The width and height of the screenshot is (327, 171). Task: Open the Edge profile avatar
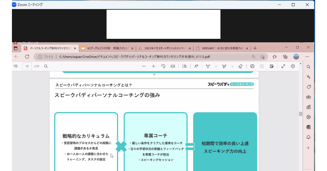point(296,57)
